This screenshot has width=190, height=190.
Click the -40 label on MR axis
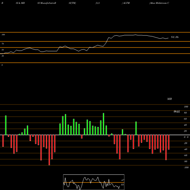185,149
